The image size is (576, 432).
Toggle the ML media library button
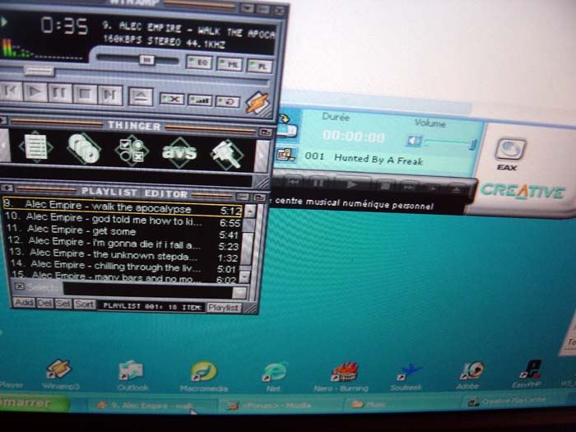click(230, 64)
